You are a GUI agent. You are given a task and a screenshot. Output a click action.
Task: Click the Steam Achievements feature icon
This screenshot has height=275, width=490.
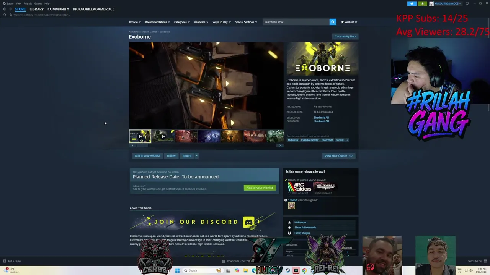(289, 228)
